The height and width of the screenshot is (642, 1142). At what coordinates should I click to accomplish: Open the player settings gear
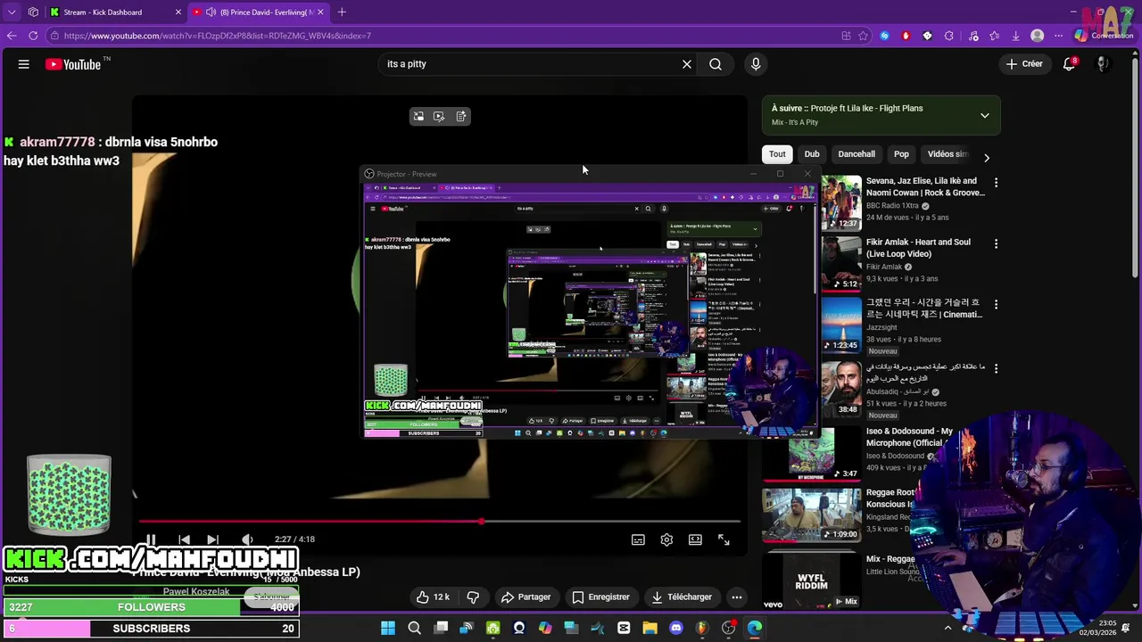point(666,539)
